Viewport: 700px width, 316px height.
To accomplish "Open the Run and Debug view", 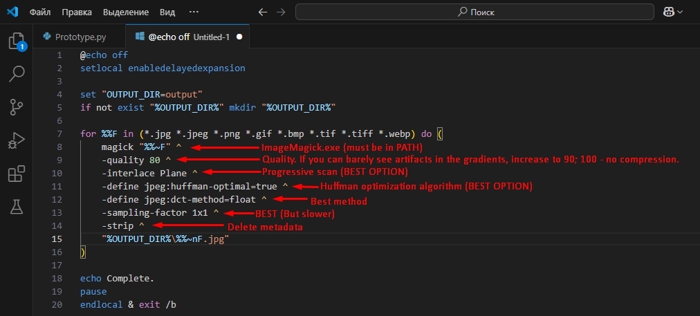I will 17,140.
